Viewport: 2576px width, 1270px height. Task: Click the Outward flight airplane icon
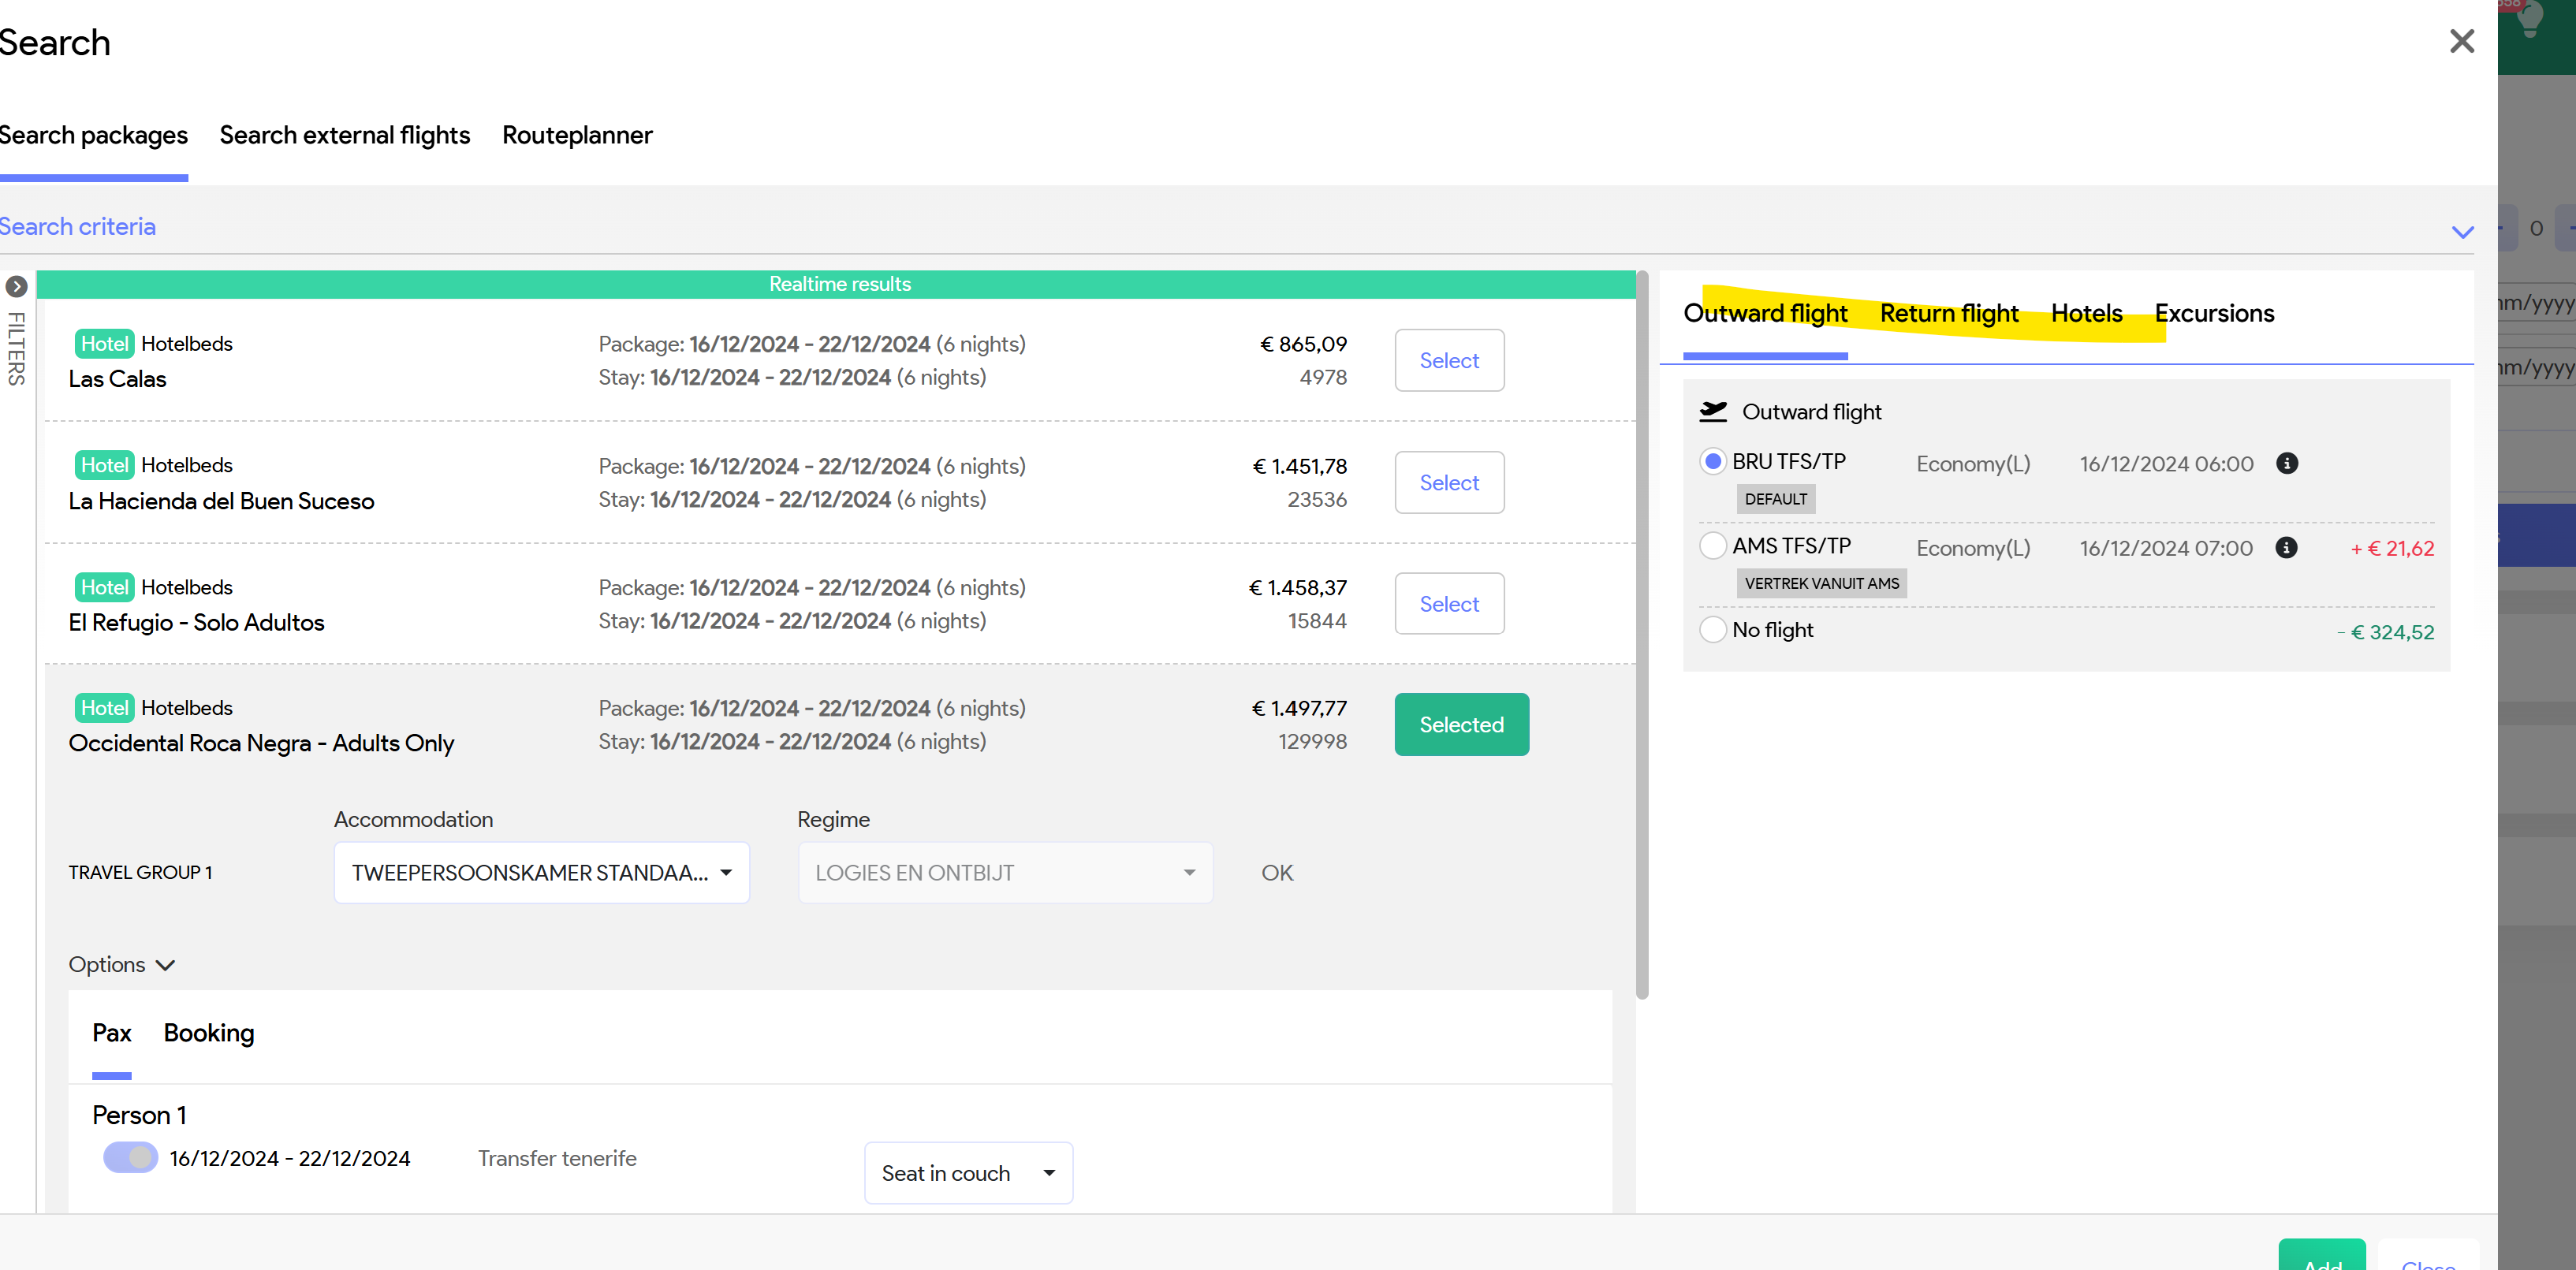(x=1713, y=411)
